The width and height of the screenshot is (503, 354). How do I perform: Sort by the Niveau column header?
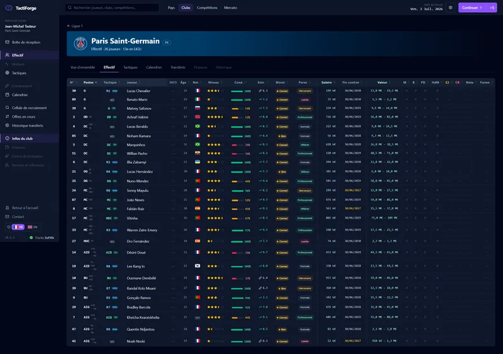click(214, 83)
